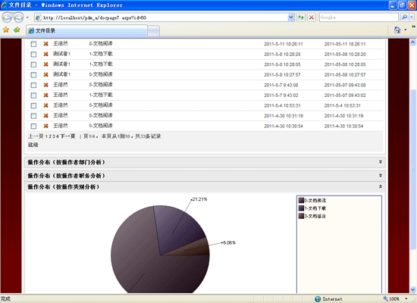Jump to page 3 in pagination

click(x=54, y=136)
